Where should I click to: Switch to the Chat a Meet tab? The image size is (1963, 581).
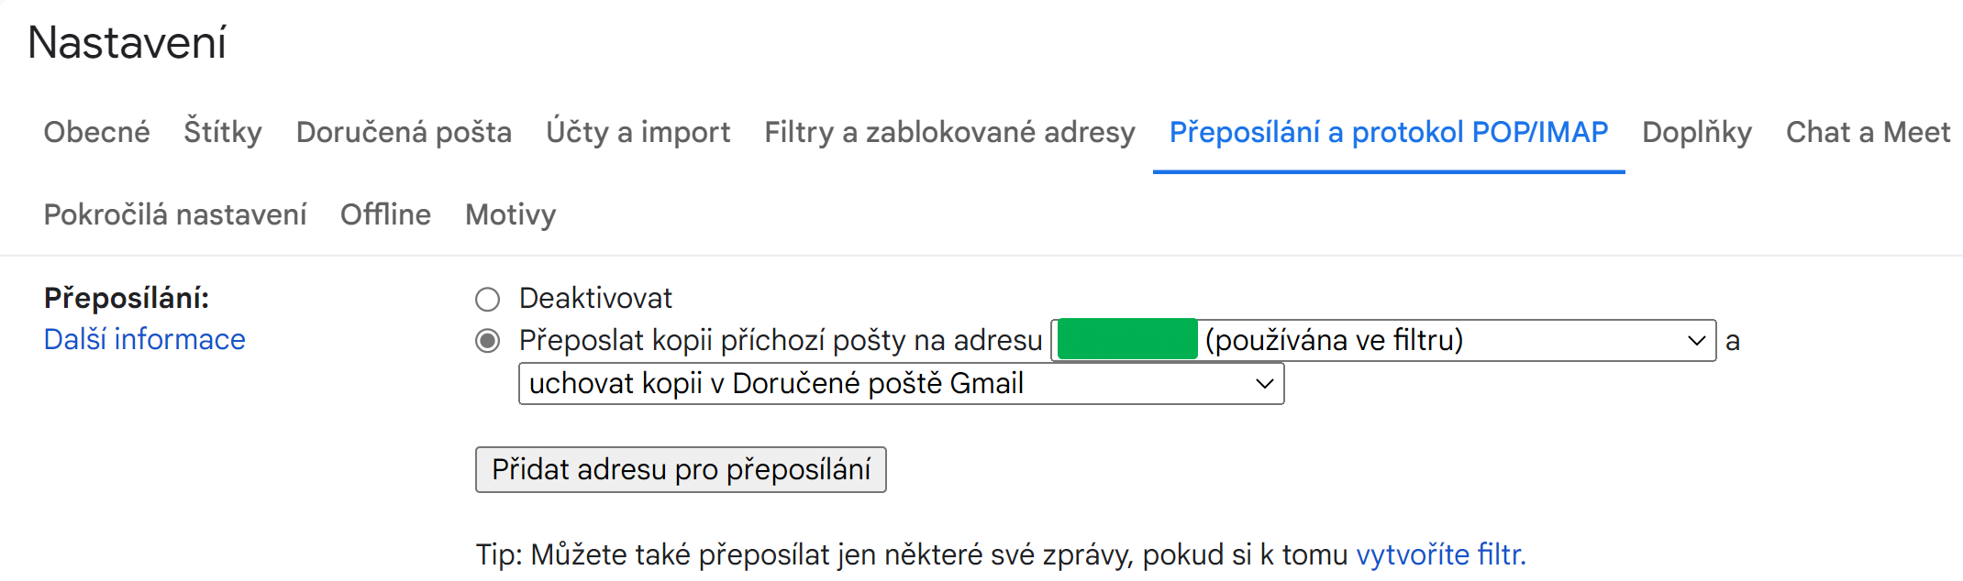pos(1868,133)
